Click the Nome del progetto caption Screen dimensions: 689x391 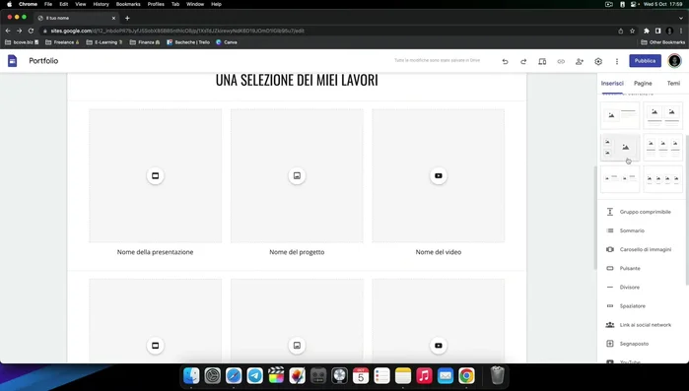(x=297, y=252)
